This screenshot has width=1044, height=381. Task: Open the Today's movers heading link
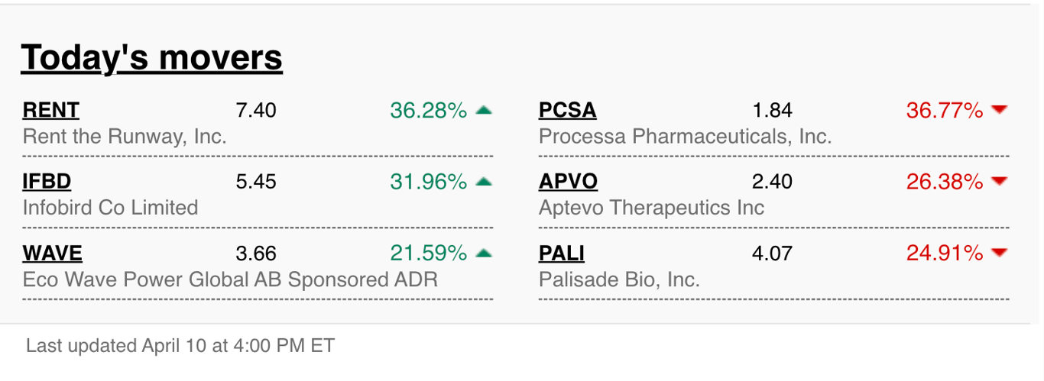(151, 57)
